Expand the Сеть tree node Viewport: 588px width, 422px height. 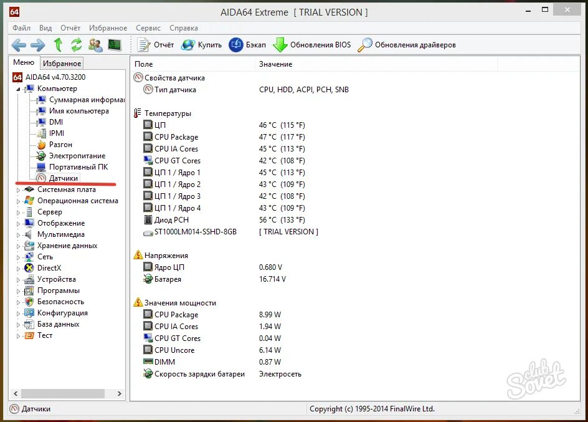click(x=18, y=257)
